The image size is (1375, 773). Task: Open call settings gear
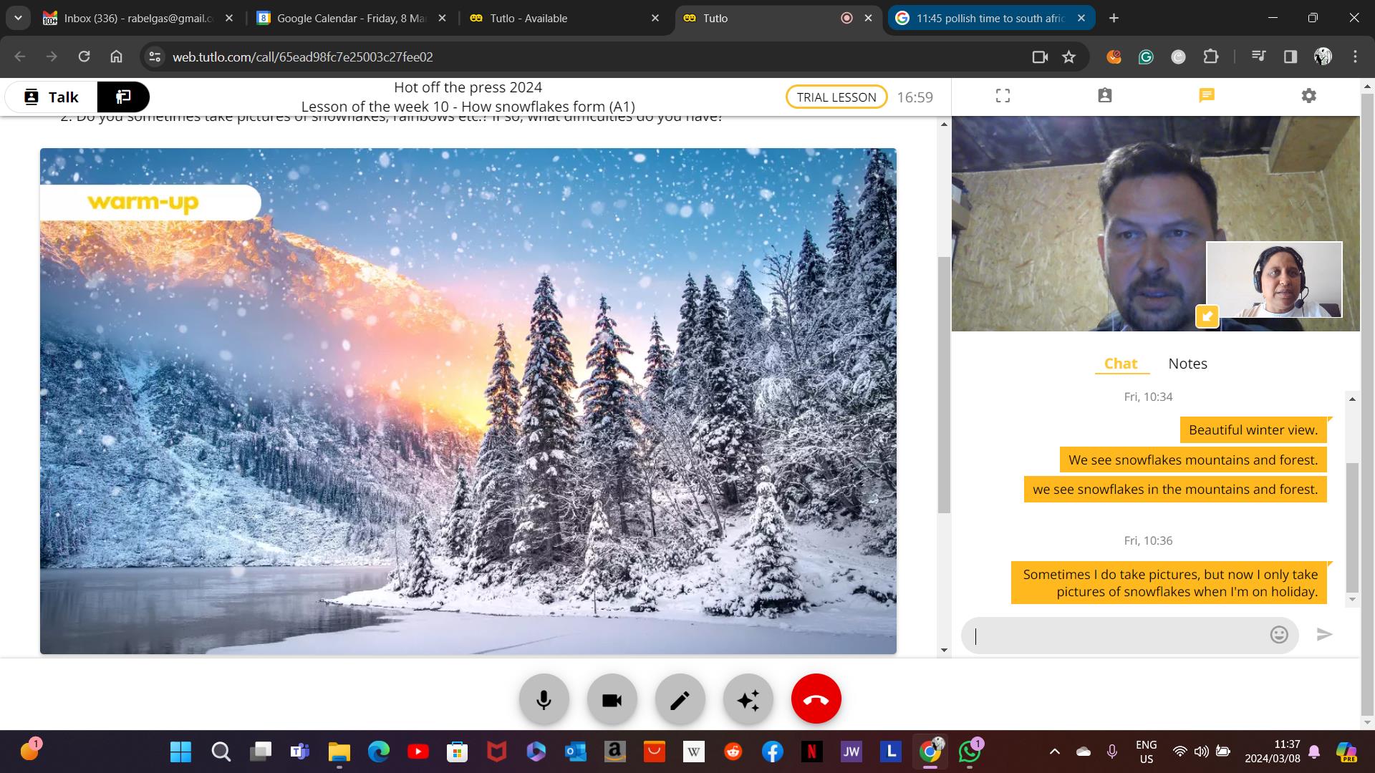pyautogui.click(x=1308, y=96)
